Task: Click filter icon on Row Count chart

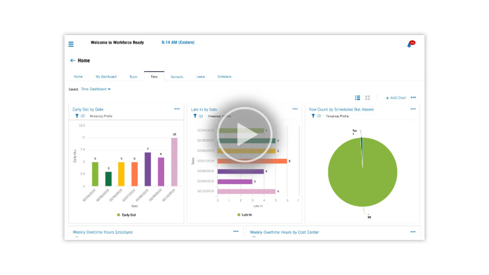Action: click(x=313, y=116)
